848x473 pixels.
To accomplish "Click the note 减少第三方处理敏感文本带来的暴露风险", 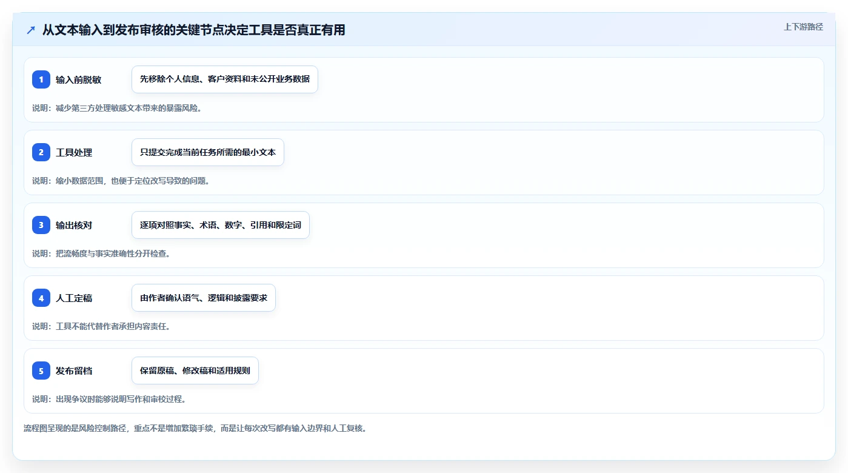I will pos(117,108).
